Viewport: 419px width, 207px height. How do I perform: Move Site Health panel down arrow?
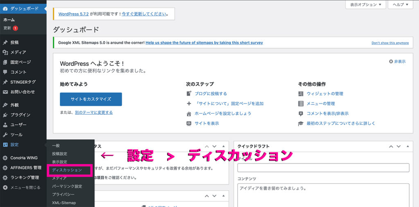pyautogui.click(x=214, y=146)
